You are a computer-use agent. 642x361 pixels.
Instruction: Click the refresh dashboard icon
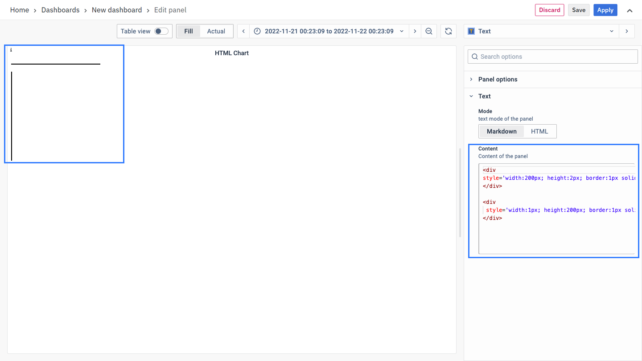[449, 31]
